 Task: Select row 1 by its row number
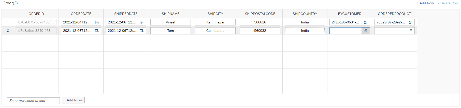point(8,22)
